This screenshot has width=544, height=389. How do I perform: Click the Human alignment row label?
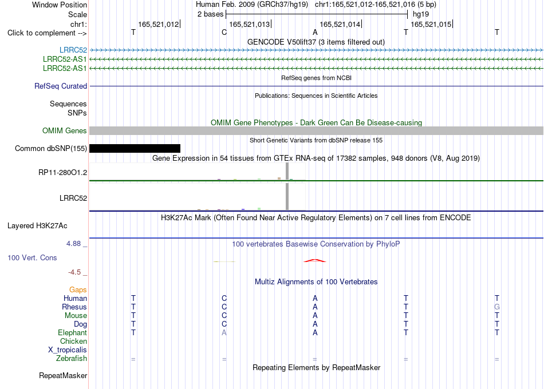(x=75, y=299)
